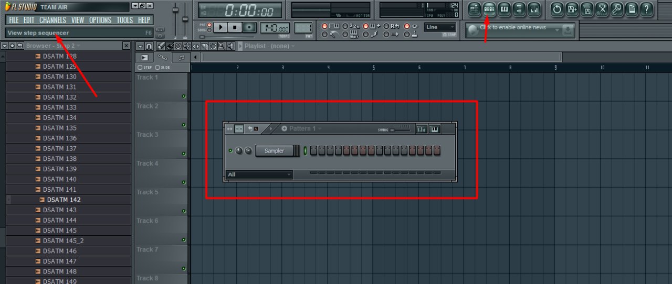Open the Browser view icon
The width and height of the screenshot is (672, 284).
pyautogui.click(x=519, y=8)
